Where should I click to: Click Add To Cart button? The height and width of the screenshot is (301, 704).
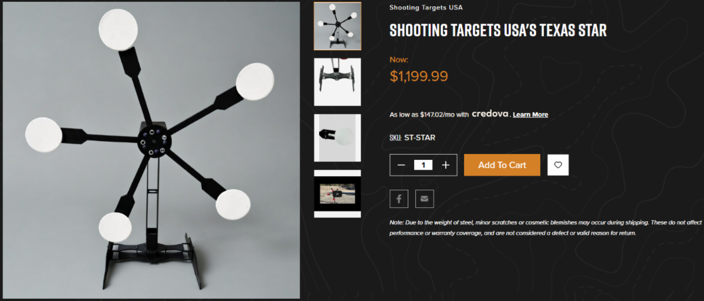[502, 165]
